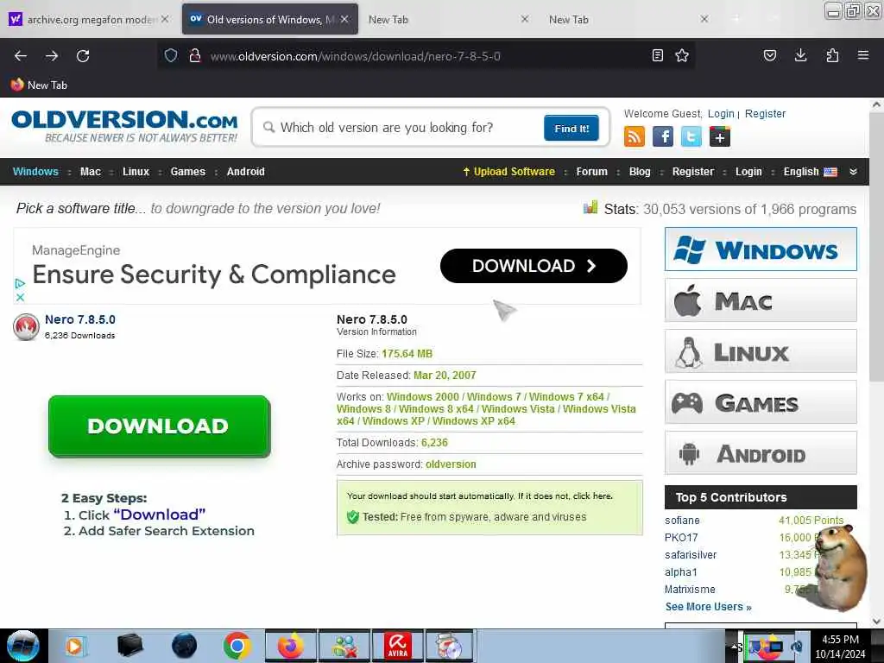Screen dimensions: 884x663
Task: Open the Linux nav menu item
Action: (x=136, y=172)
